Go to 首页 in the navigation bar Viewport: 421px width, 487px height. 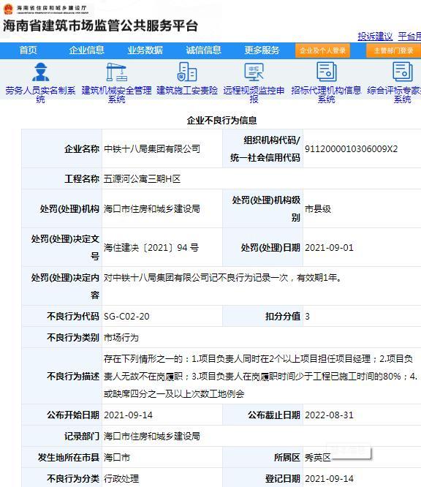point(28,50)
